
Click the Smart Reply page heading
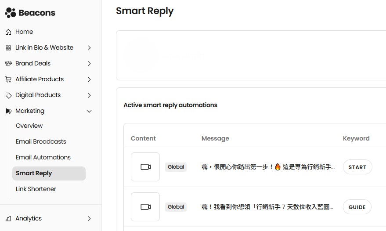coord(145,11)
